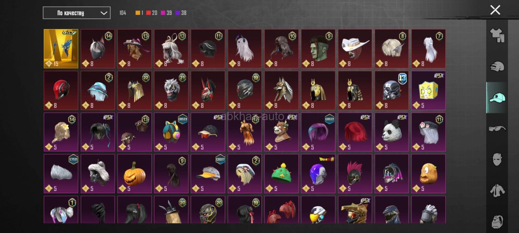519x233 pixels.
Task: Select the jack-o-lantern pumpkin head item
Action: point(135,174)
